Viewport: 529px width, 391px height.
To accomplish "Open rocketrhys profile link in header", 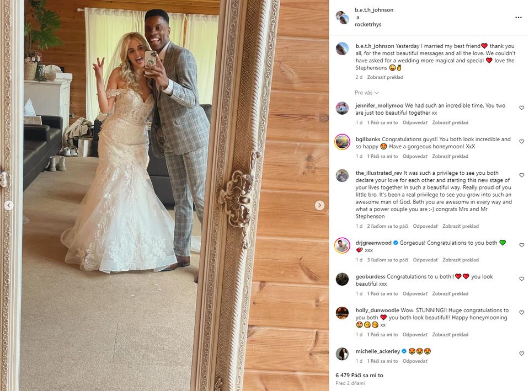I will coord(368,25).
